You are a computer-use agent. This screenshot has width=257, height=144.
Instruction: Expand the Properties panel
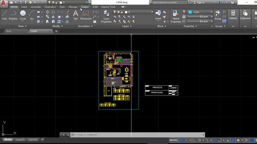click(190, 26)
